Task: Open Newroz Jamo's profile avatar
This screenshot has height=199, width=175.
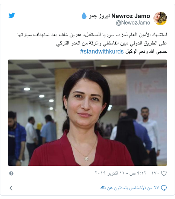Action: [x=160, y=18]
